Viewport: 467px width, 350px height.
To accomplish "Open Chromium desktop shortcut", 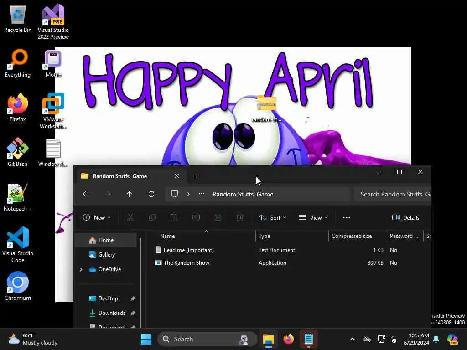I will click(18, 286).
